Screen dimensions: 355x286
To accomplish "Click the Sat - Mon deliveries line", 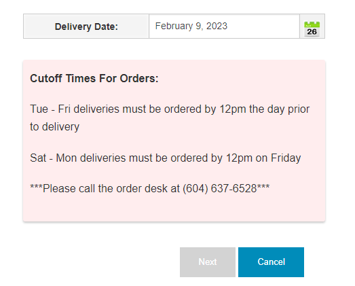I will [166, 158].
